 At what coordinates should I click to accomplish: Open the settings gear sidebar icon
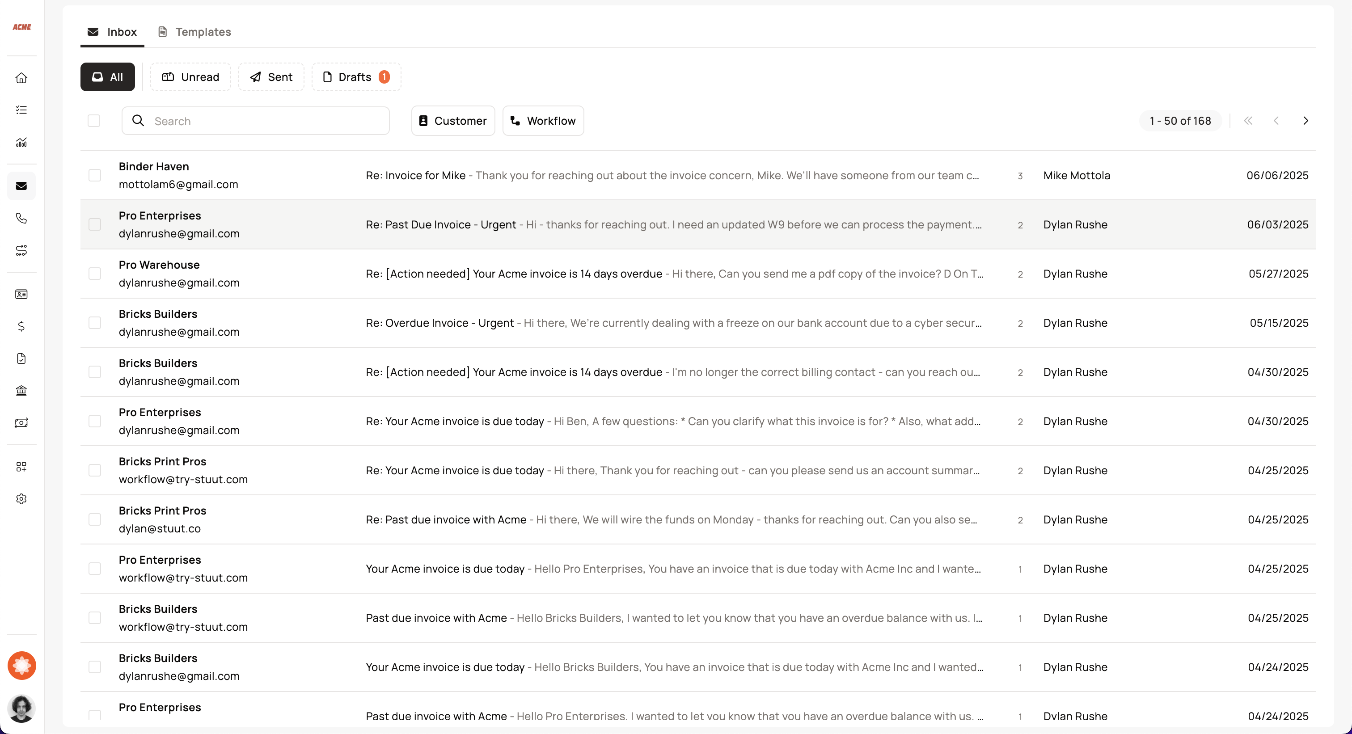click(21, 499)
